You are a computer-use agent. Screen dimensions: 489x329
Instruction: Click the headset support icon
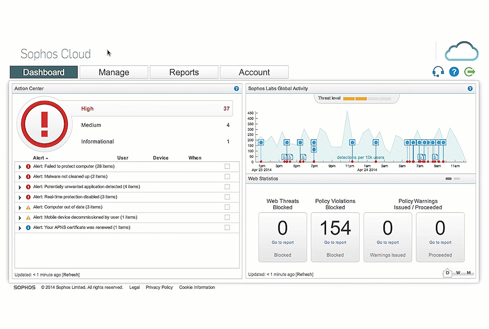pos(438,72)
